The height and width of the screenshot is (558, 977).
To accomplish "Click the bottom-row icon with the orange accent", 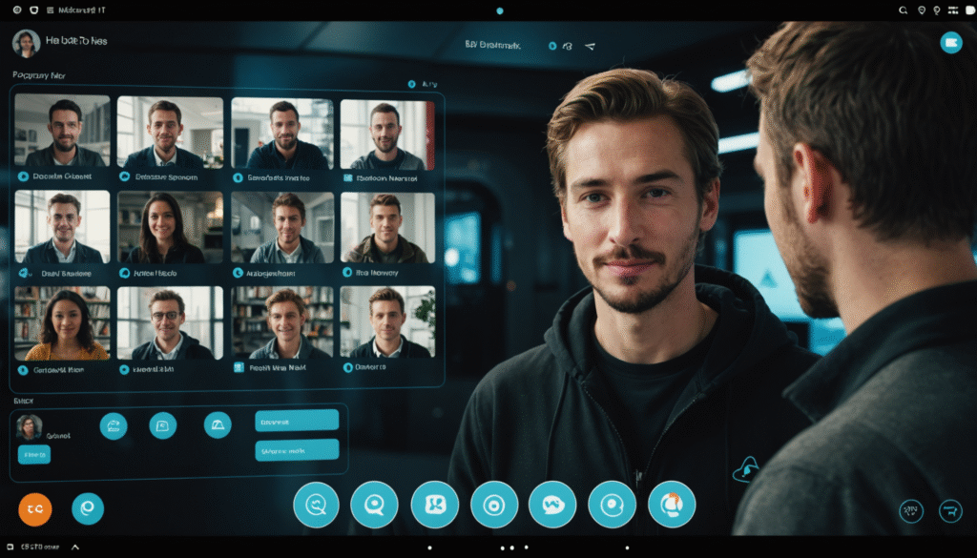I will tap(672, 505).
